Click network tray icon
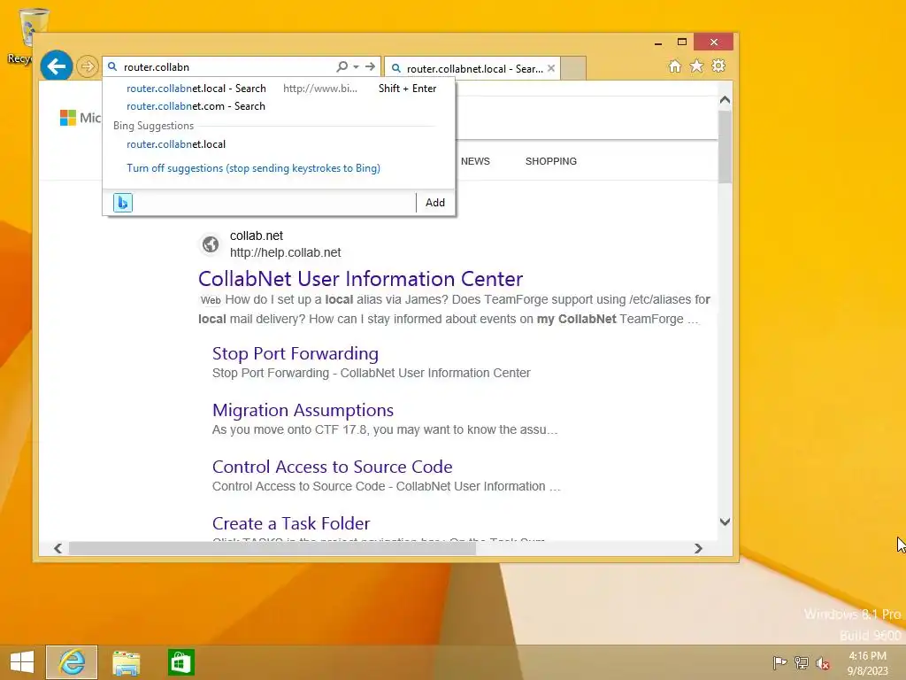This screenshot has height=680, width=906. click(x=802, y=662)
